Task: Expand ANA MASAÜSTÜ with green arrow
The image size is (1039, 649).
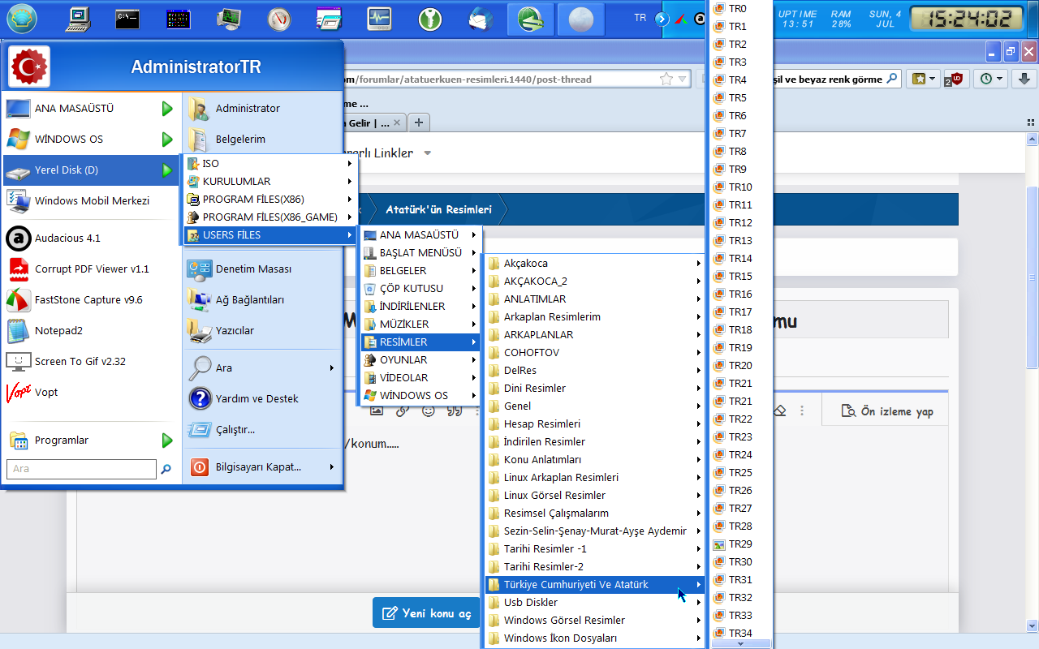Action: [167, 109]
